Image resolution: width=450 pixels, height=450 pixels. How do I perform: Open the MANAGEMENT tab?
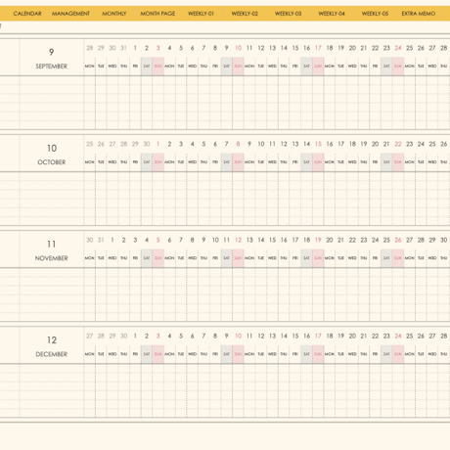[70, 14]
